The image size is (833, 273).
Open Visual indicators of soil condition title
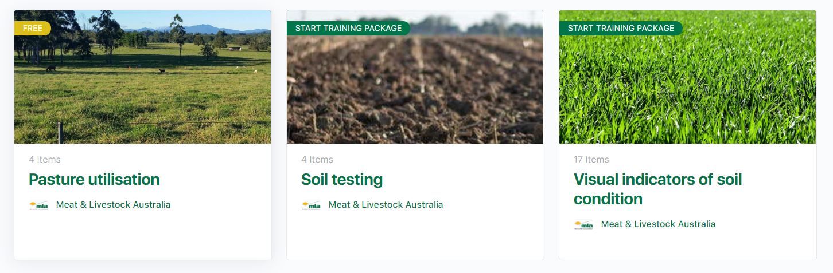coord(657,189)
